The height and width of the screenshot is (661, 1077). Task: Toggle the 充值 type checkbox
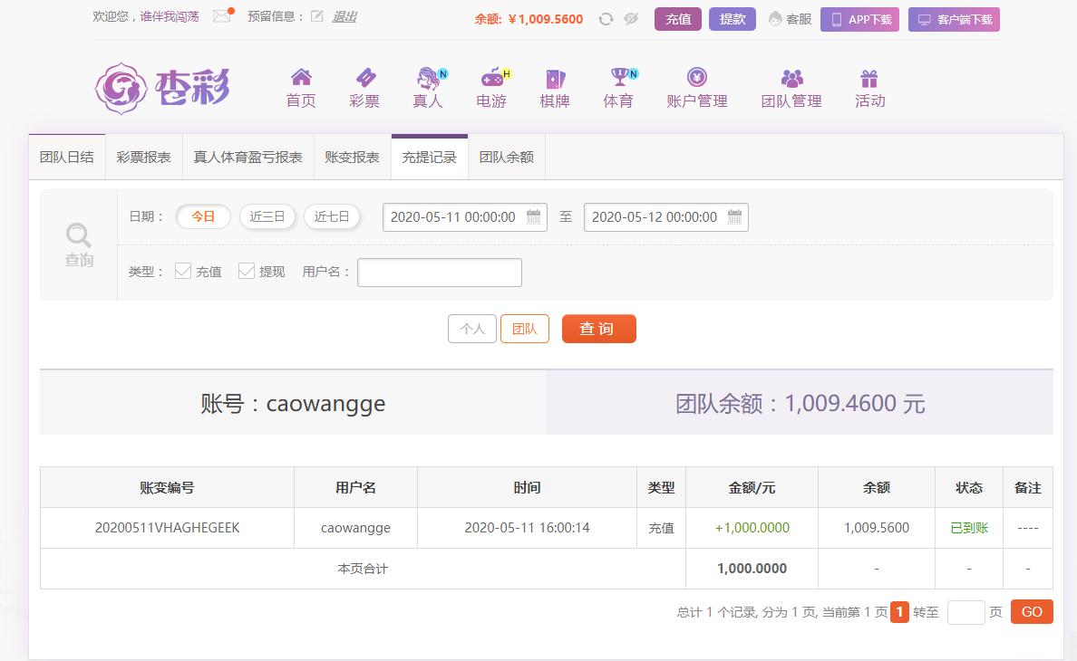(x=183, y=271)
